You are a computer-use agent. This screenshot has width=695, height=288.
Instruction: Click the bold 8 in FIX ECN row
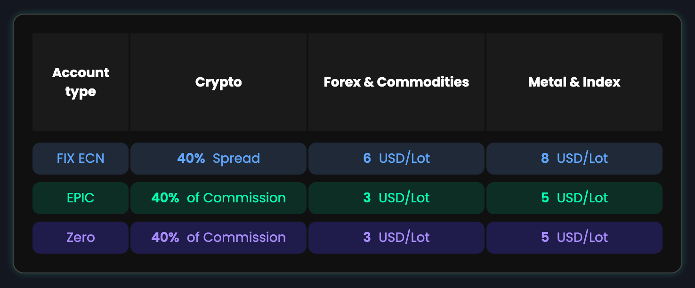tap(545, 158)
